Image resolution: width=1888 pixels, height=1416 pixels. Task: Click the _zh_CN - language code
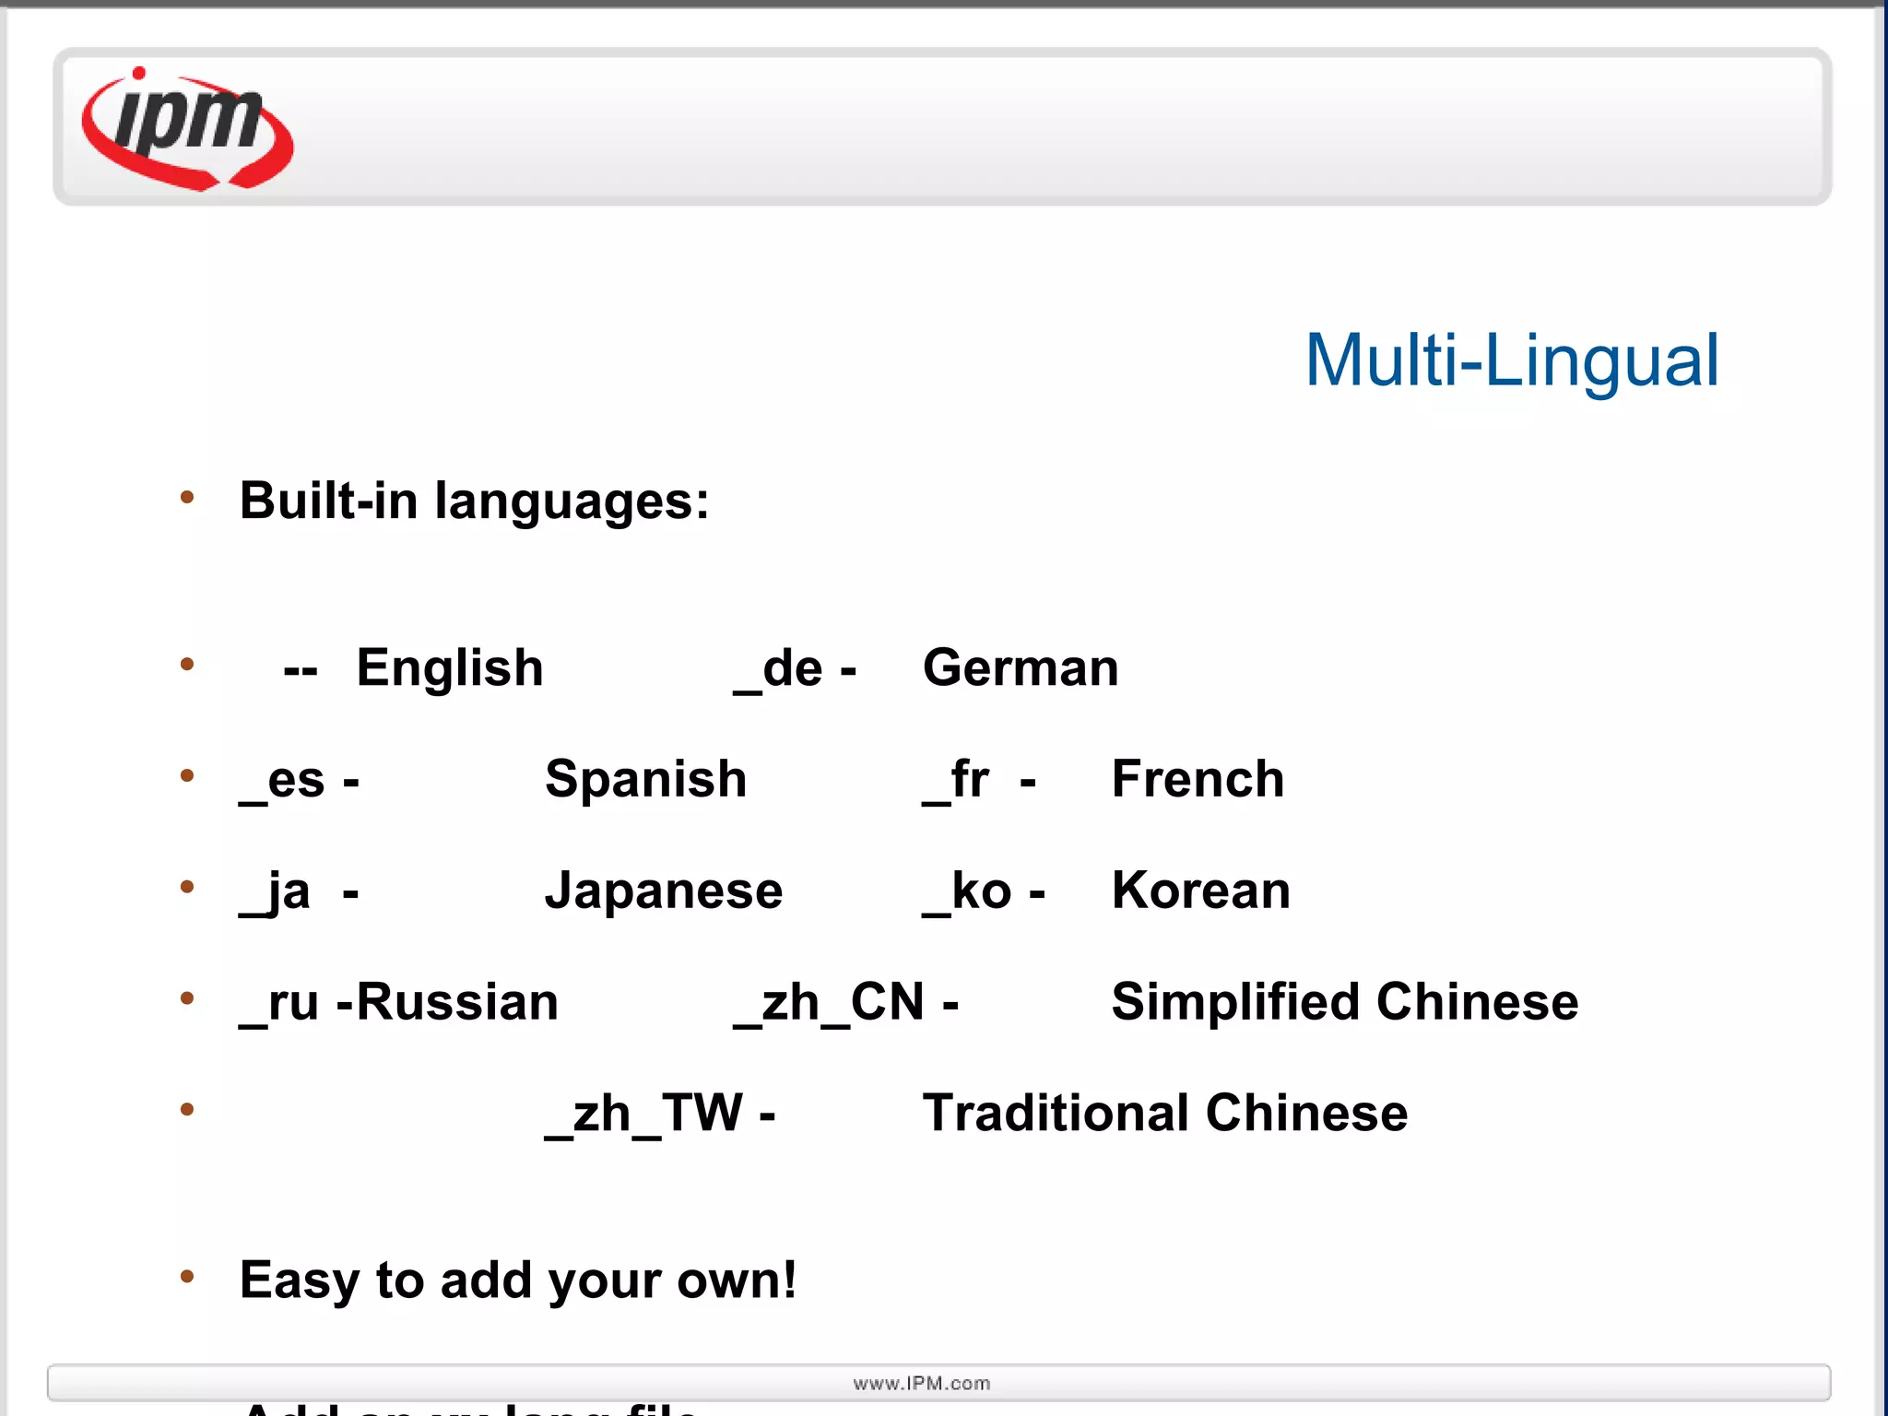click(x=846, y=1004)
